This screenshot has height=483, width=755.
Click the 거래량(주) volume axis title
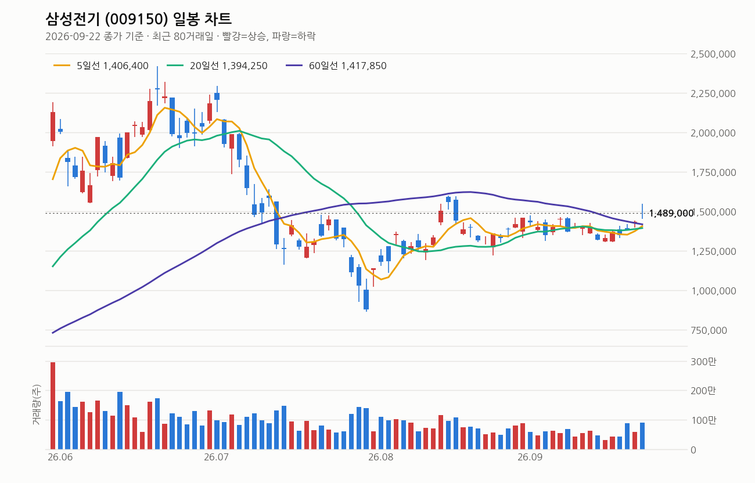(x=37, y=405)
